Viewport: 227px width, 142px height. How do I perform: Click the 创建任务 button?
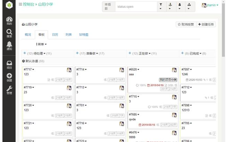[x=206, y=24]
